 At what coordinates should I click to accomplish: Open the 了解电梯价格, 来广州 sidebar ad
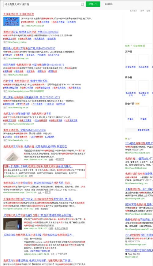(x=139, y=189)
